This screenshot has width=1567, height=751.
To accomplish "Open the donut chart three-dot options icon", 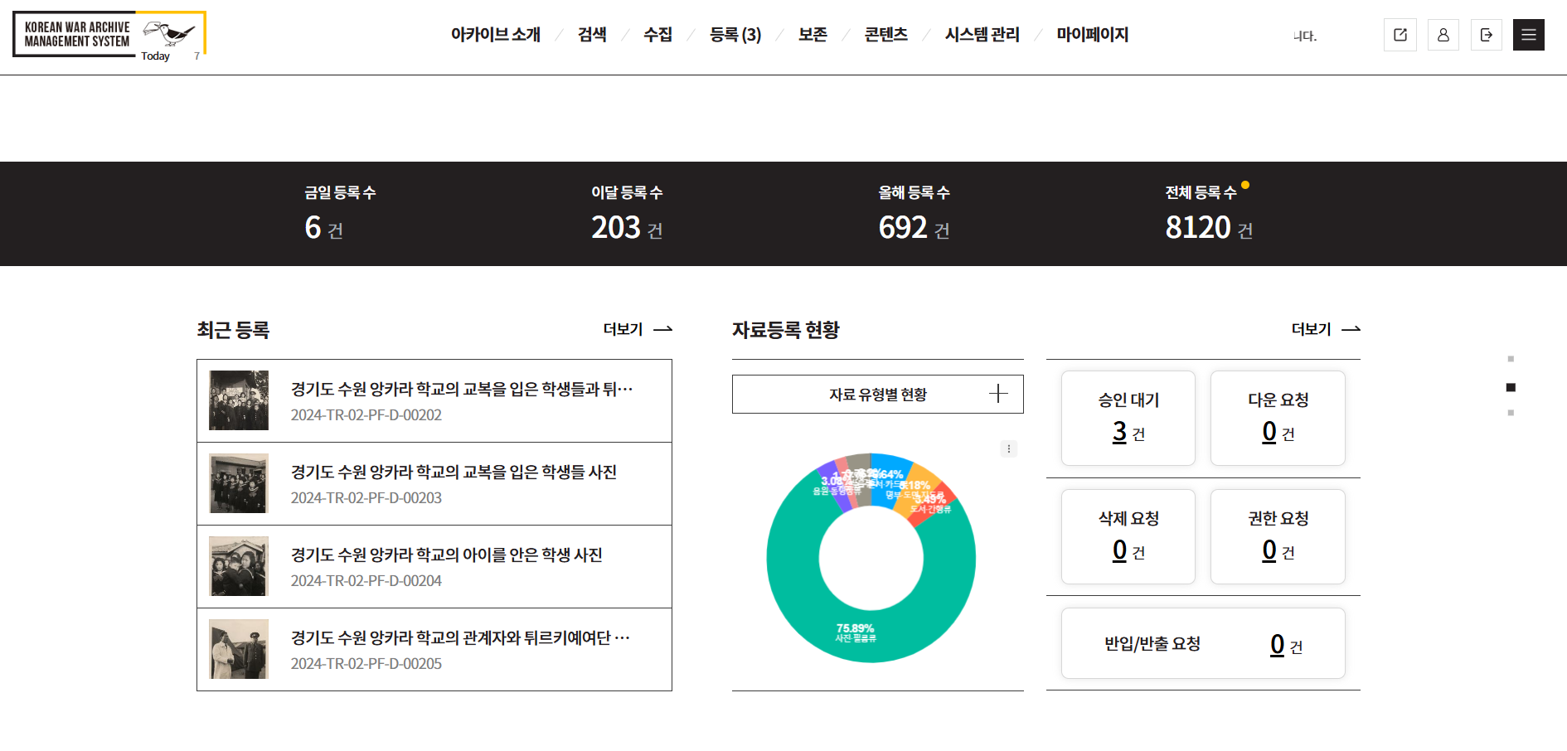I will (1009, 448).
